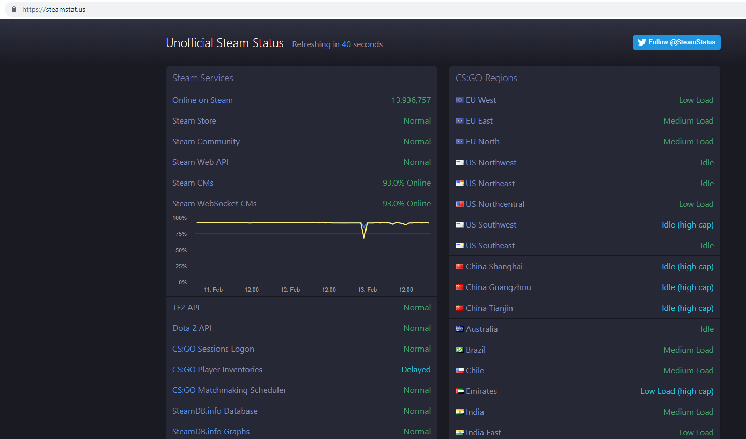Screen dimensions: 746x439
Task: Click the EU West Low Load status
Action: click(x=696, y=100)
